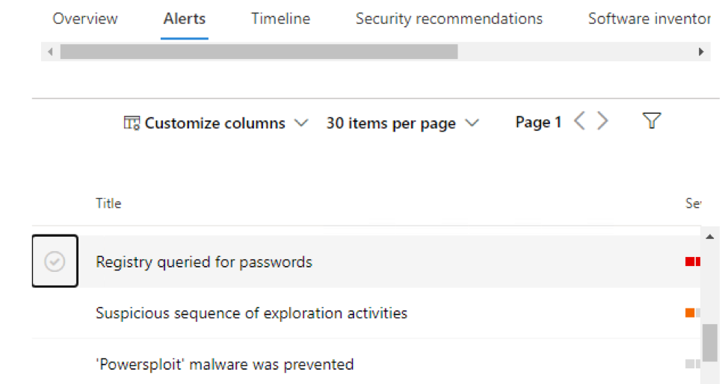This screenshot has height=384, width=728.
Task: Open 'Powersploit' malware was prevented alert
Action: point(224,365)
